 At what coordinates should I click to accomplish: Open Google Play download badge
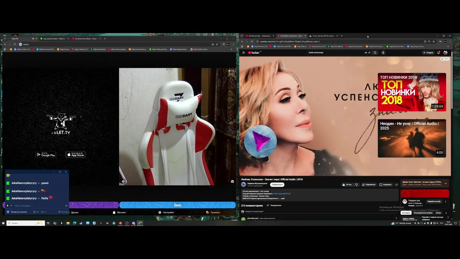[46, 155]
